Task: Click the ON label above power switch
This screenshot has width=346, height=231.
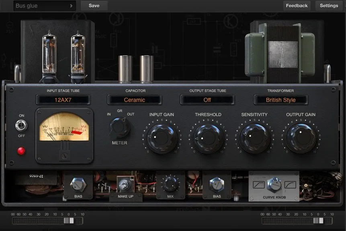Action: 22,115
